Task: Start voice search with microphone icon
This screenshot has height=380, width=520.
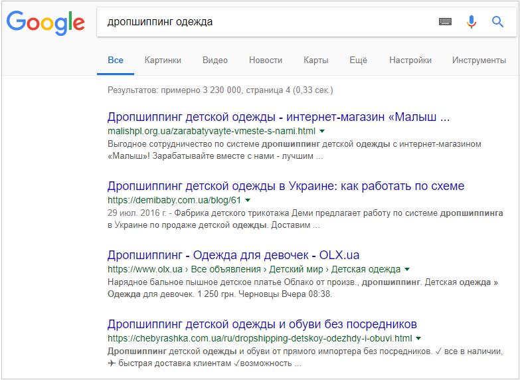Action: [472, 22]
